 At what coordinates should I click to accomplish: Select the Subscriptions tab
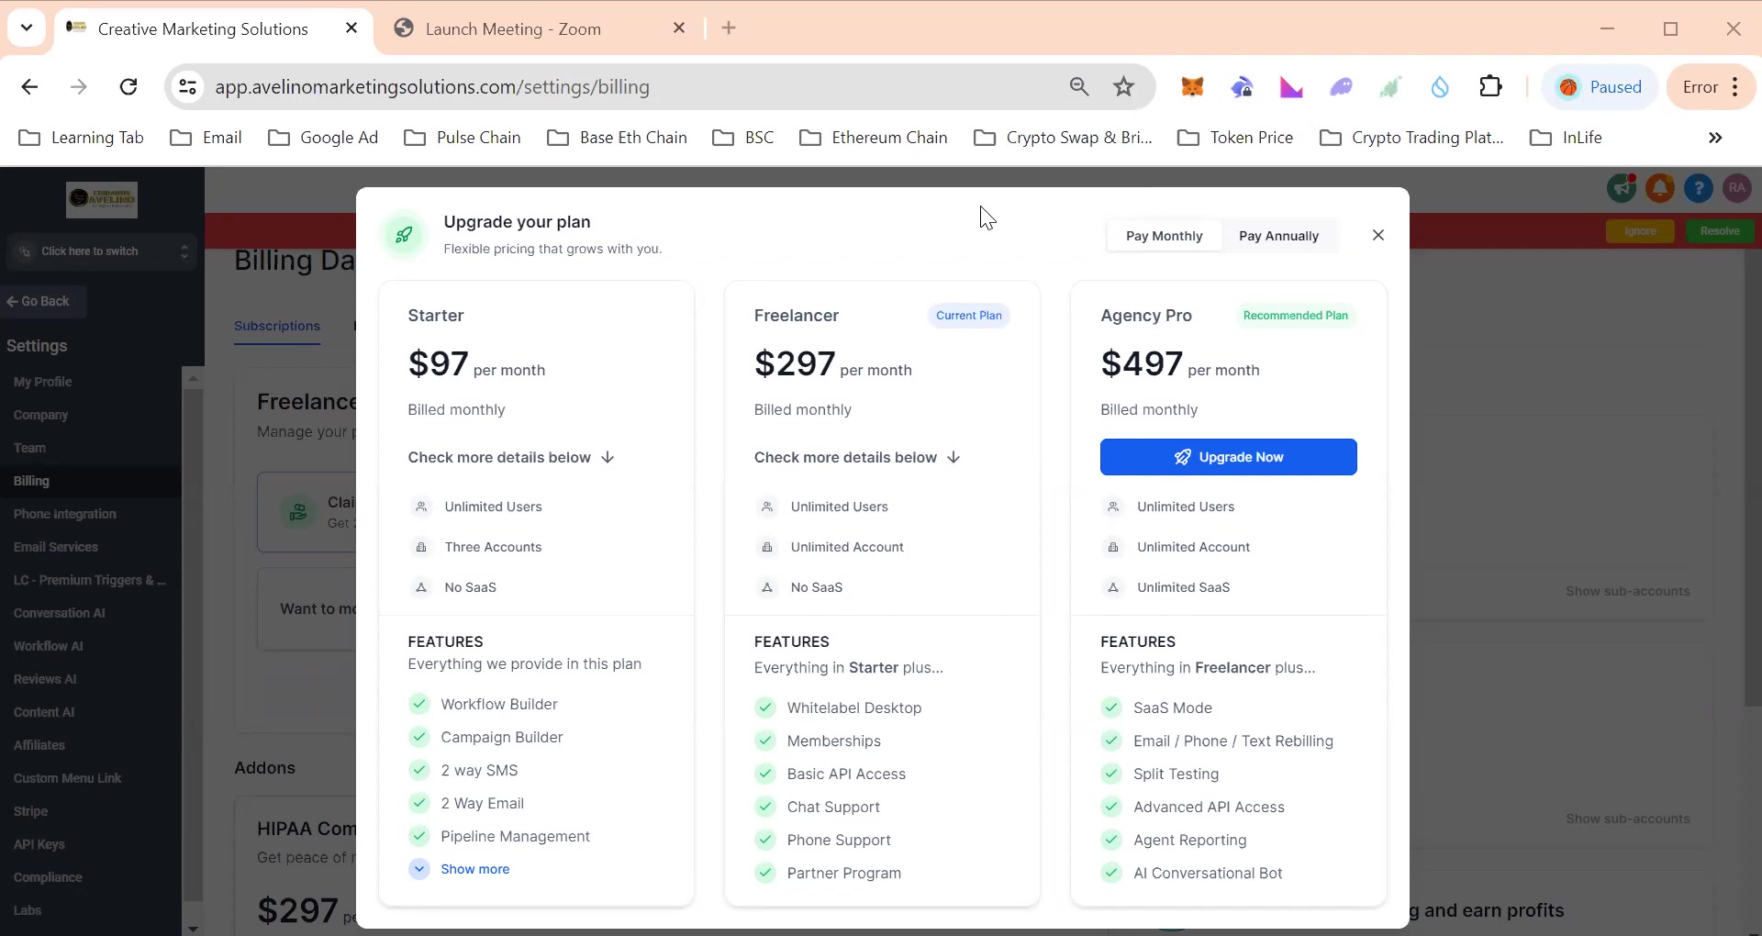click(x=277, y=326)
